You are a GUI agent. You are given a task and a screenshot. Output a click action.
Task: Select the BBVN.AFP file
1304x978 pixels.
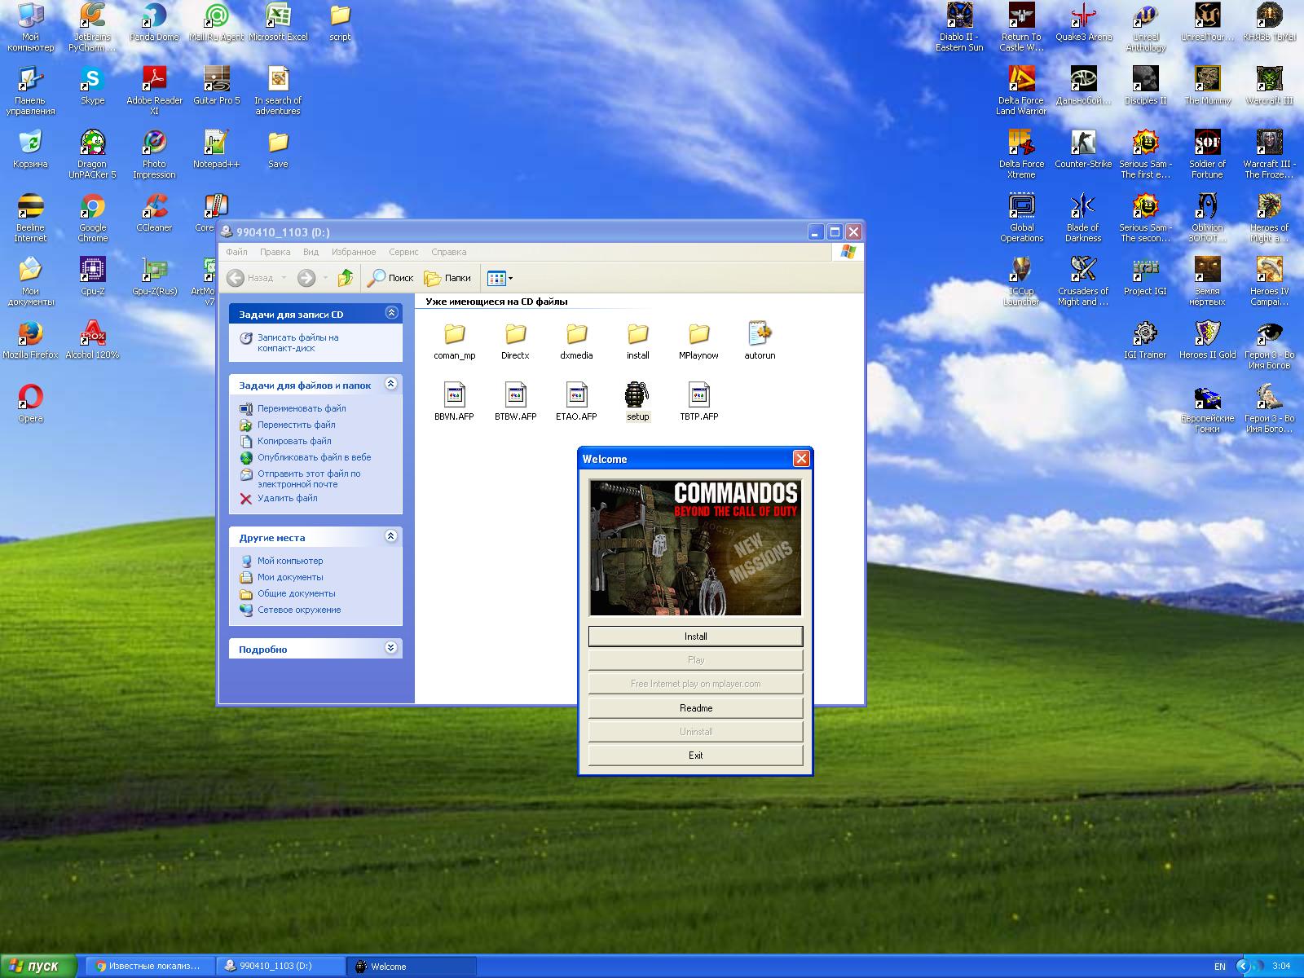454,396
